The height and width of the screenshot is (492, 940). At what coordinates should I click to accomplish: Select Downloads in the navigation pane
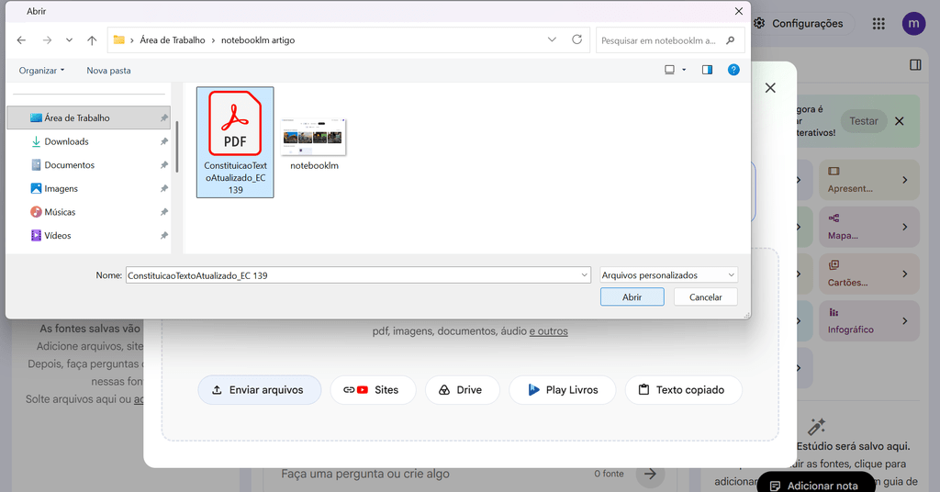click(x=66, y=141)
